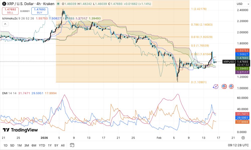Collapse the chart pane with the up-arrow chevron
251x150 pixels.
[5, 24]
